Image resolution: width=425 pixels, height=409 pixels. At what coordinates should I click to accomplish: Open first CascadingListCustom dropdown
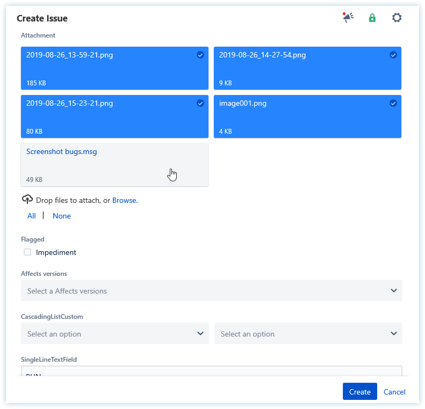coord(114,333)
